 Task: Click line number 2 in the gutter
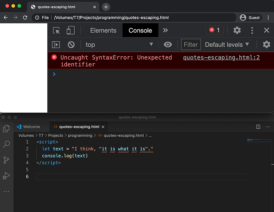[27, 149]
